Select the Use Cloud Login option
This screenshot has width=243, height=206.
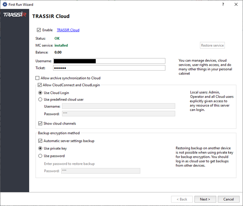tap(41, 93)
